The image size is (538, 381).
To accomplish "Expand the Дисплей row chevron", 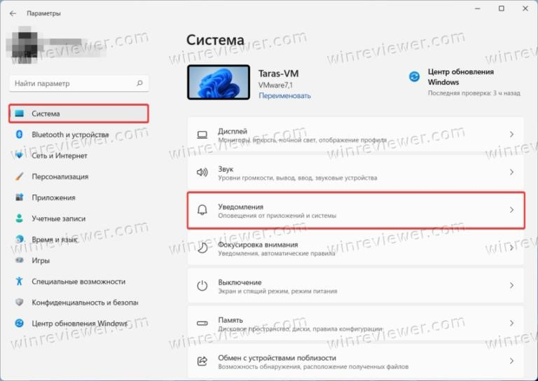I will [x=511, y=134].
